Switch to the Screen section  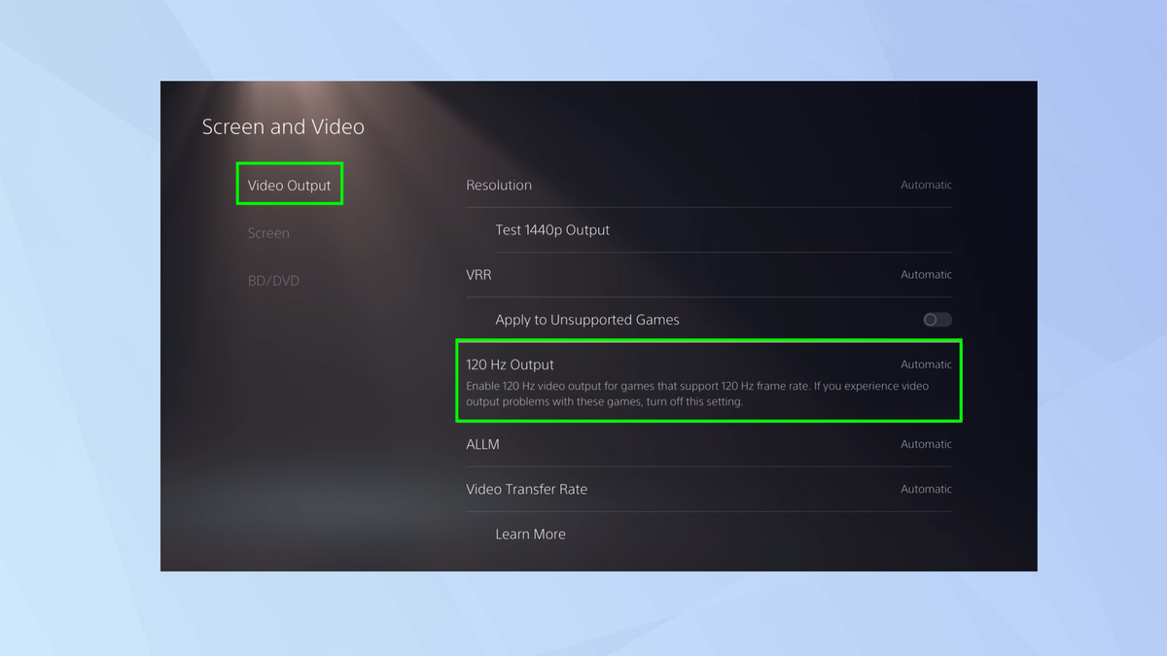click(x=268, y=233)
